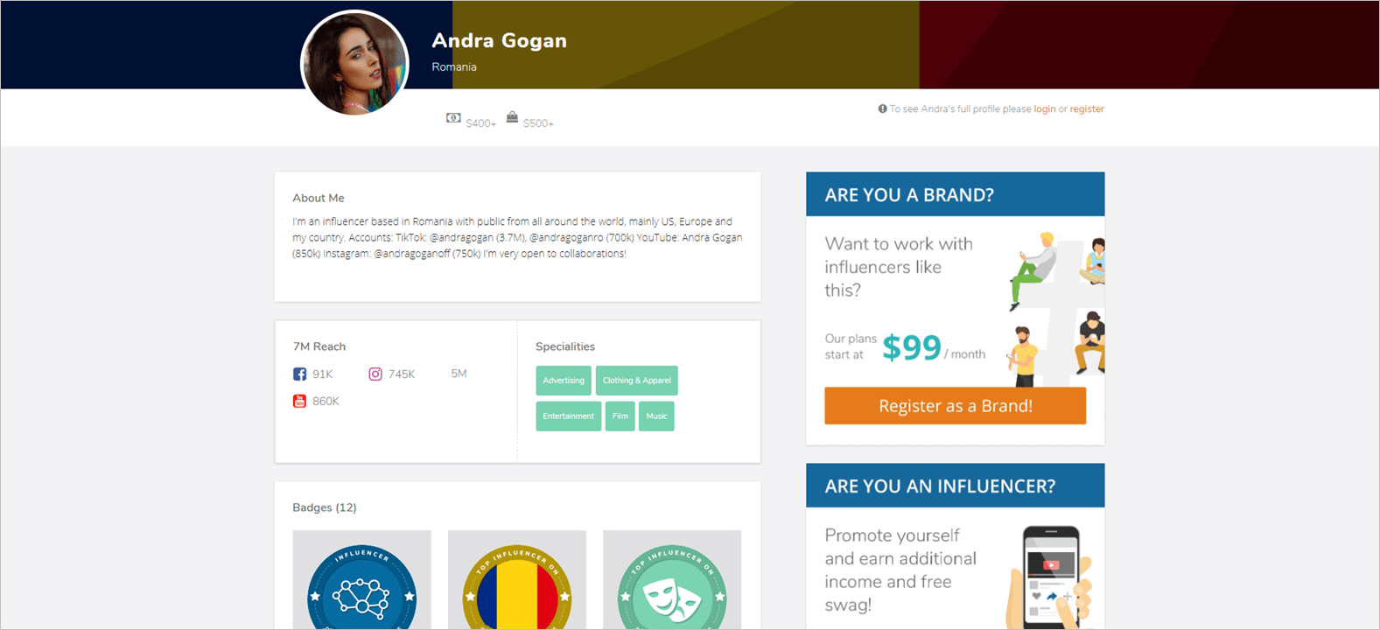Click the Facebook icon next to 91K
The width and height of the screenshot is (1380, 630).
point(299,374)
